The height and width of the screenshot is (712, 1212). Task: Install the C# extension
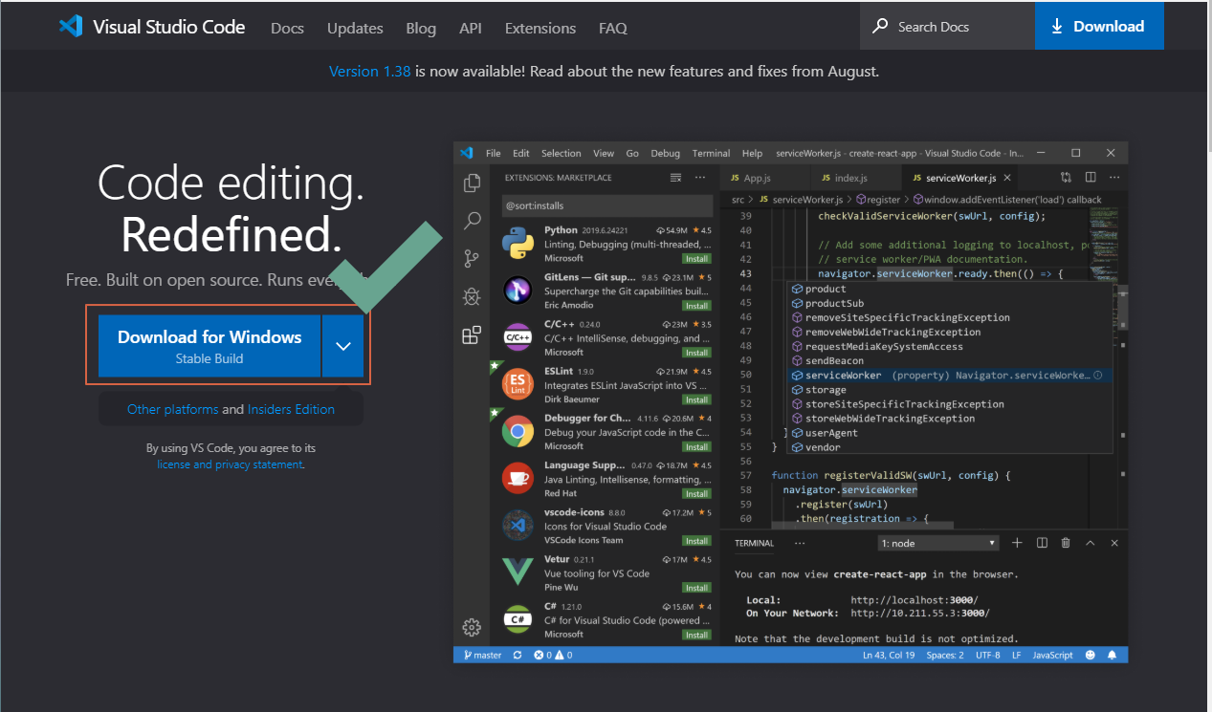(695, 635)
